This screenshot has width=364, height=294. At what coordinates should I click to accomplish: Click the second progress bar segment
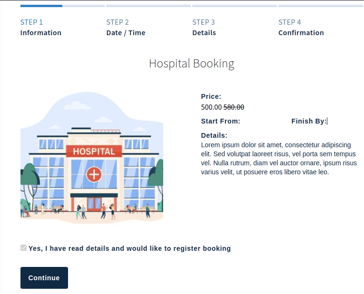[x=83, y=6]
